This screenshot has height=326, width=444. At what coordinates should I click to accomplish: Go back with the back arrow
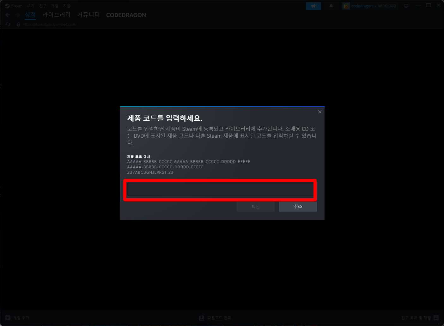(x=8, y=15)
